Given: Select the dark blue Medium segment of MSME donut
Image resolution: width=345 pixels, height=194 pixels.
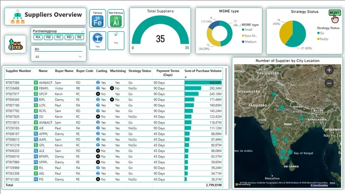Looking at the screenshot, I should (214, 25).
